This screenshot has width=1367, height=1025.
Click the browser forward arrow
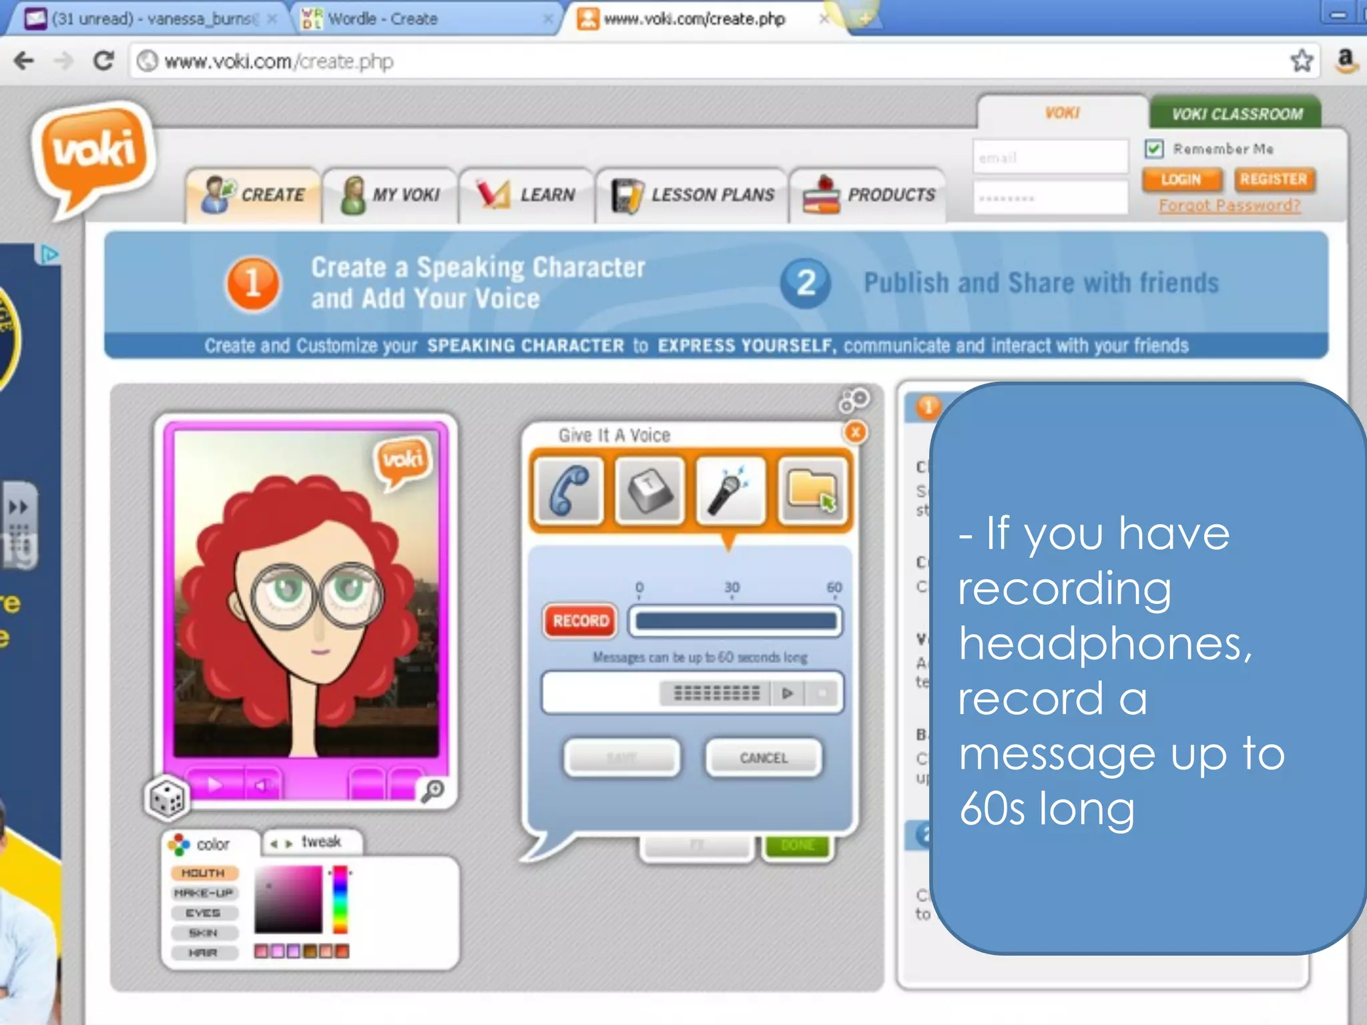coord(63,61)
